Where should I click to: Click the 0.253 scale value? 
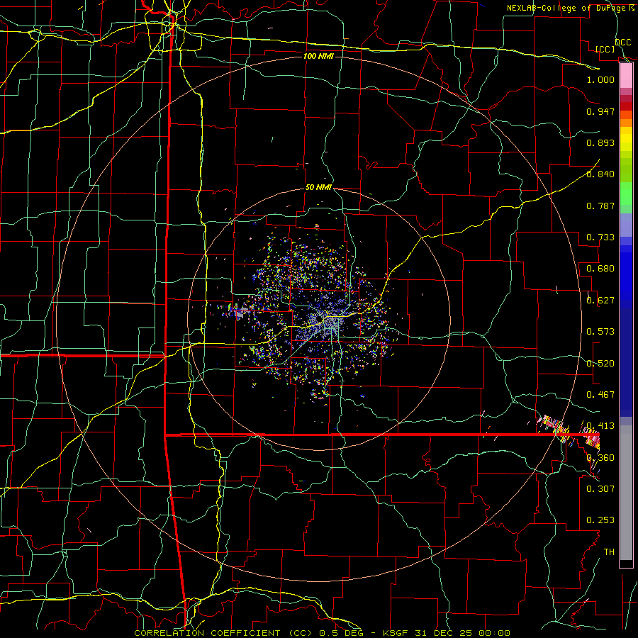coord(600,520)
